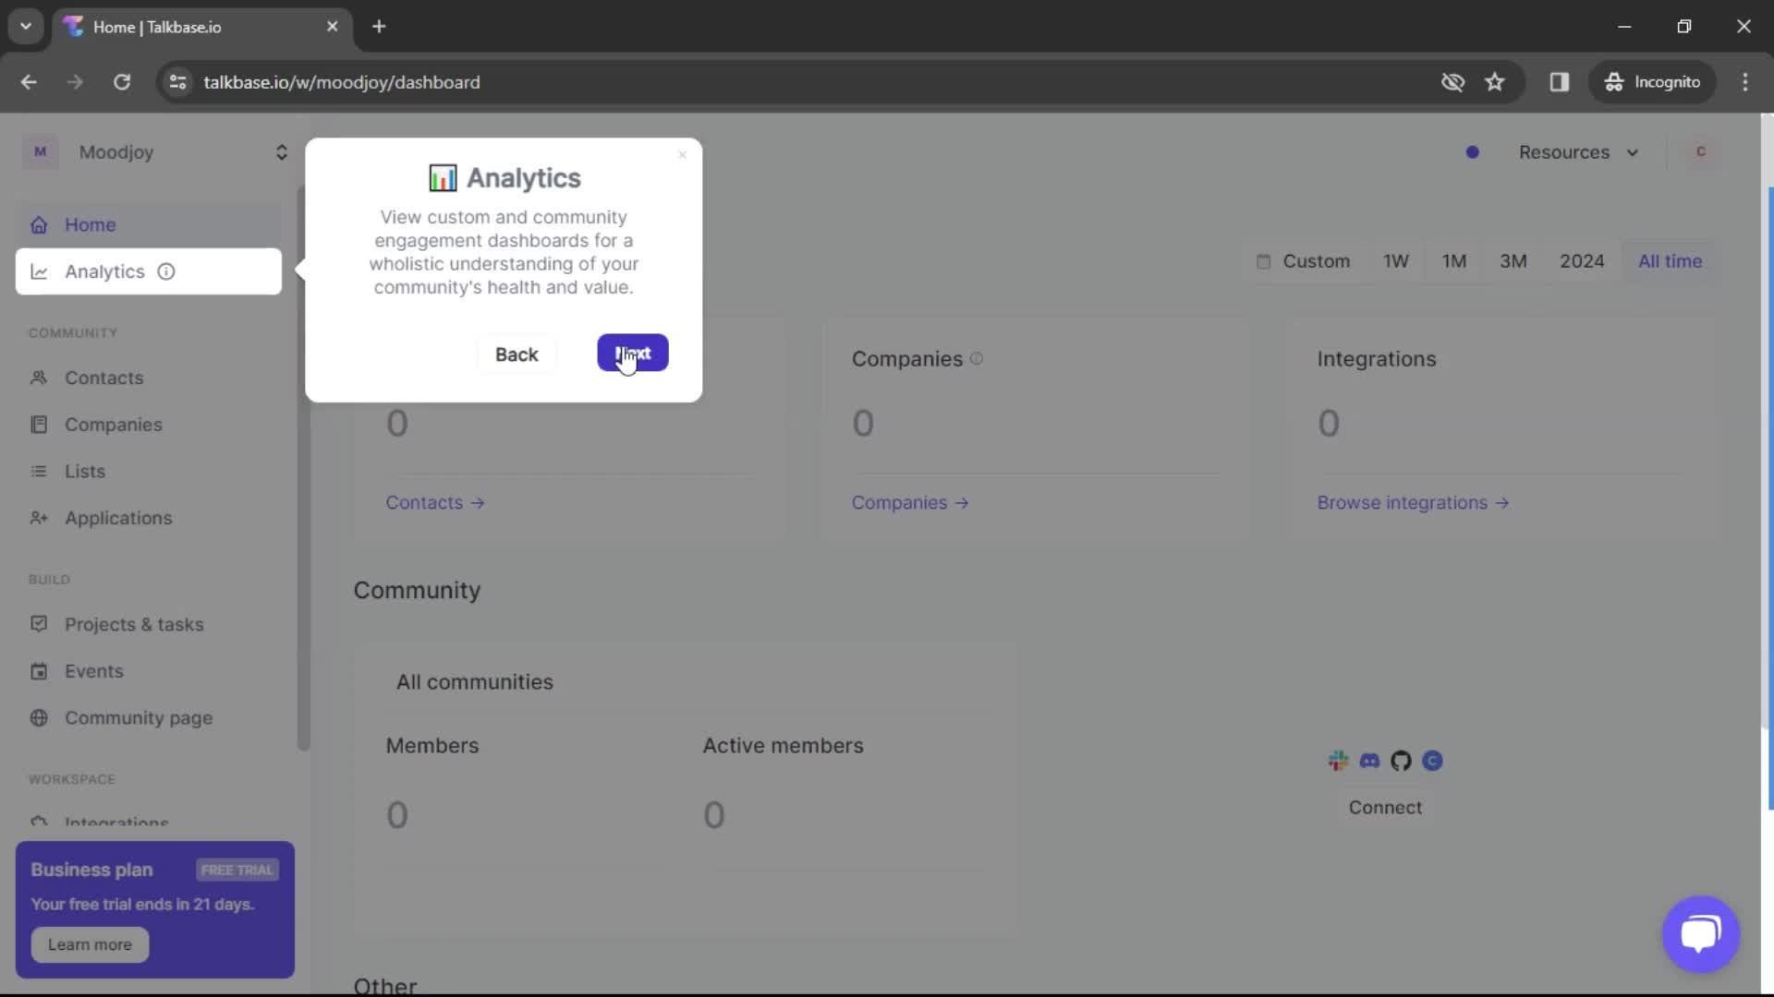Screen dimensions: 1774x997
Task: Select the 1W time filter tab
Action: (1398, 260)
